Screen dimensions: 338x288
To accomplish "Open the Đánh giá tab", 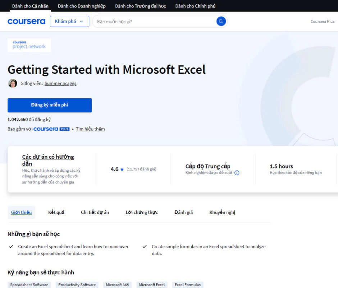I will [x=183, y=212].
